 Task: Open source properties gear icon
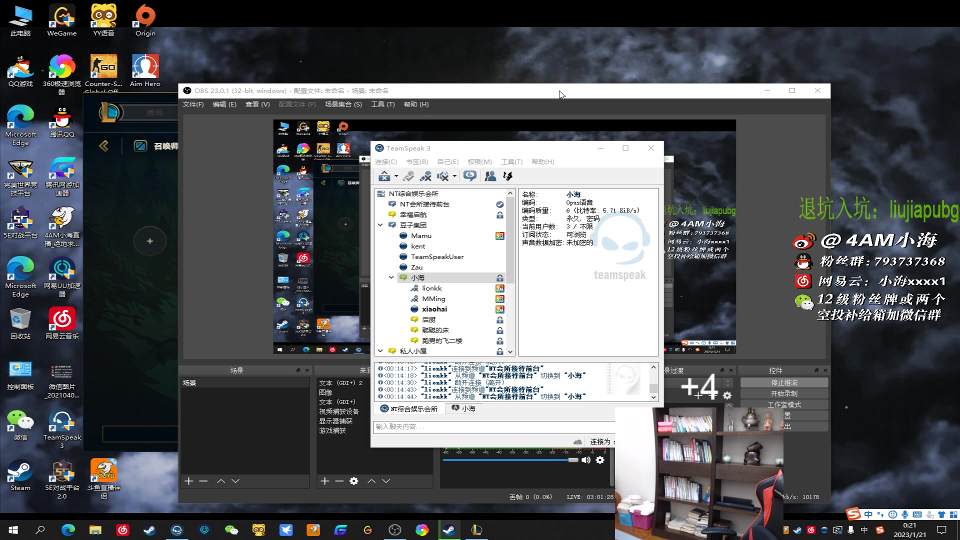354,481
